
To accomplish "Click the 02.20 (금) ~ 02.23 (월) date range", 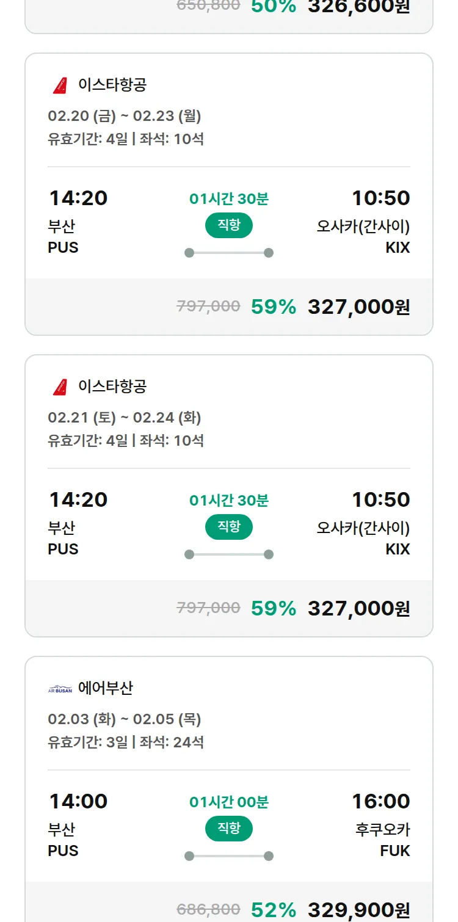I will [125, 115].
